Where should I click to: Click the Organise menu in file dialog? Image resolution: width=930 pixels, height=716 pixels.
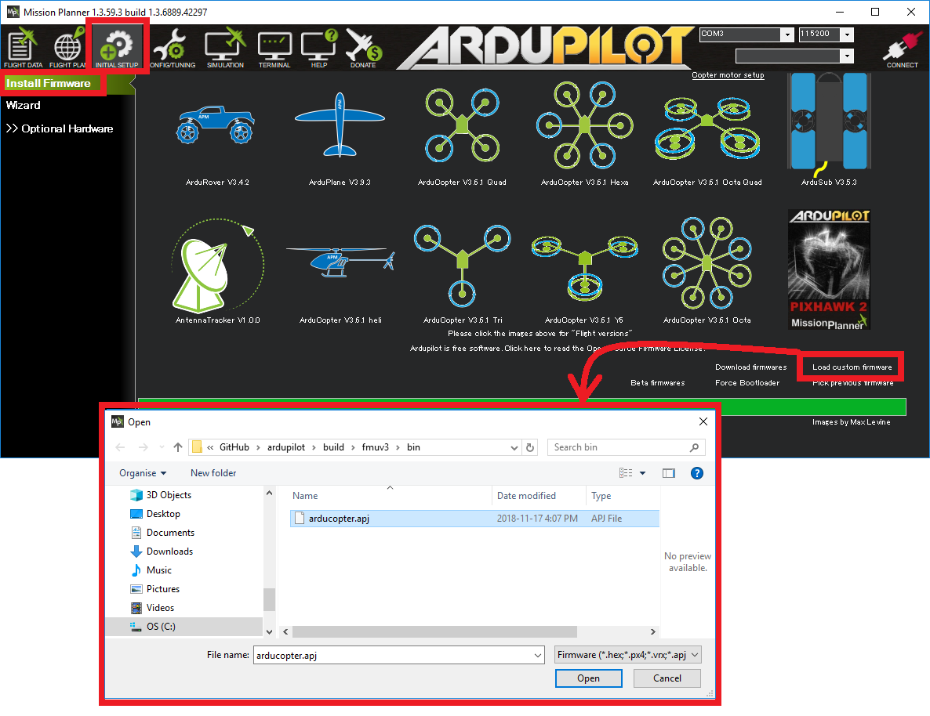coord(143,473)
